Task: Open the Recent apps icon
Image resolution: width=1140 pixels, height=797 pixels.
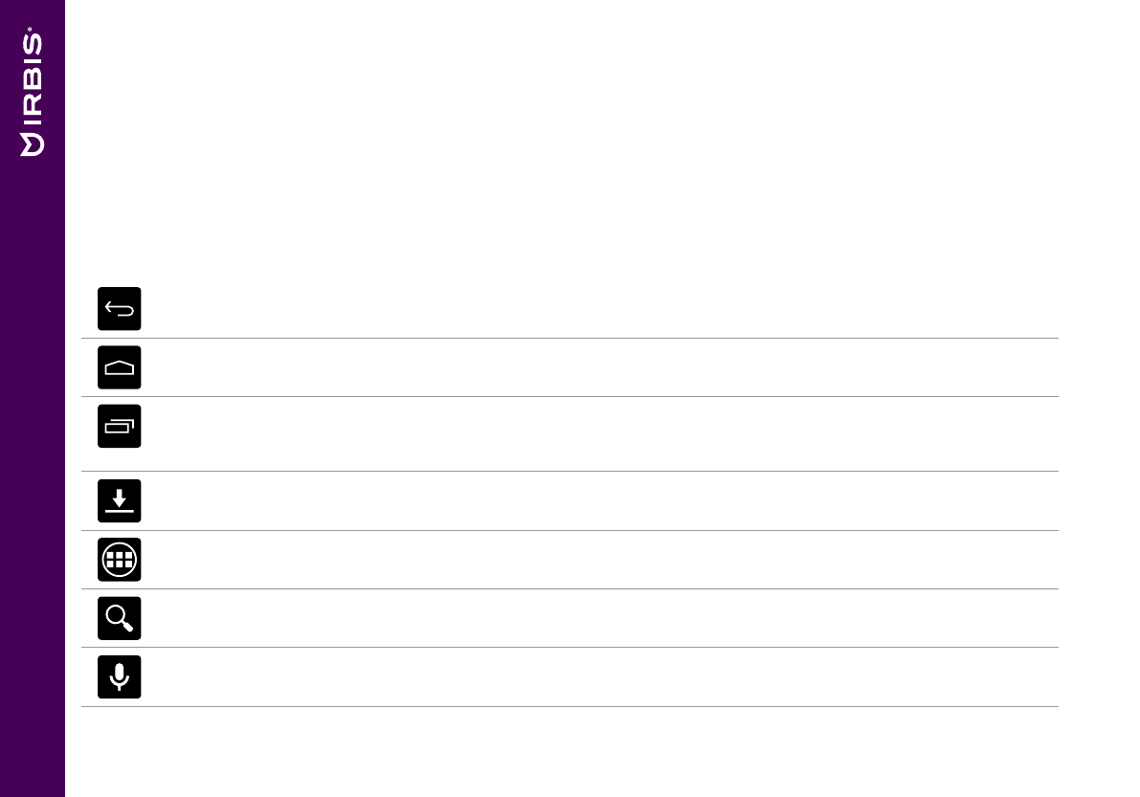Action: (x=119, y=427)
